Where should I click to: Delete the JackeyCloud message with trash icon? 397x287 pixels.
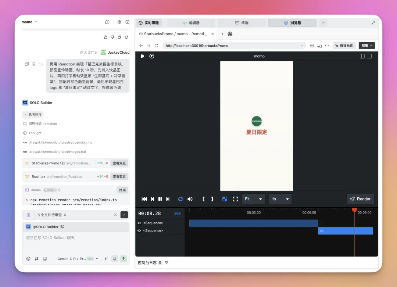pyautogui.click(x=34, y=64)
